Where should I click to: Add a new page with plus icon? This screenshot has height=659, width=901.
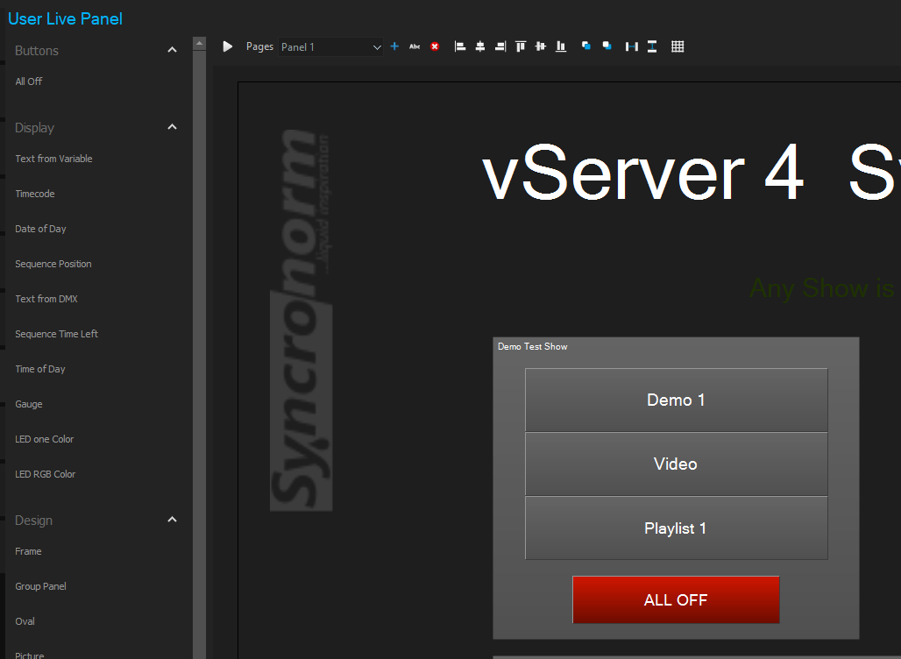[394, 46]
